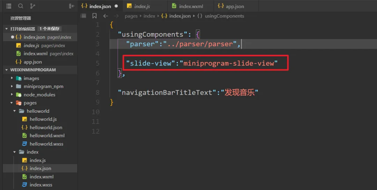The image size is (377, 190).
Task: Collapse the 打开的编辑器 section
Action: click(7, 29)
